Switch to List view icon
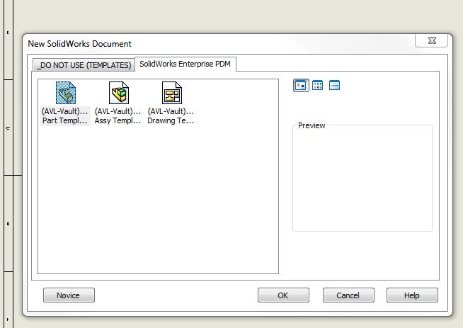This screenshot has width=463, height=328. tap(317, 86)
